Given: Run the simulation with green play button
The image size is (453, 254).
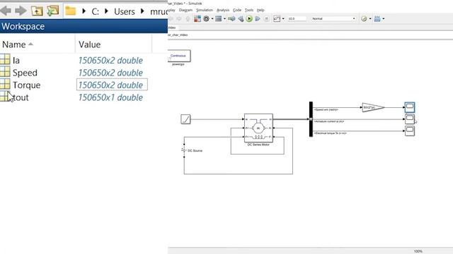Looking at the screenshot, I should click(249, 19).
